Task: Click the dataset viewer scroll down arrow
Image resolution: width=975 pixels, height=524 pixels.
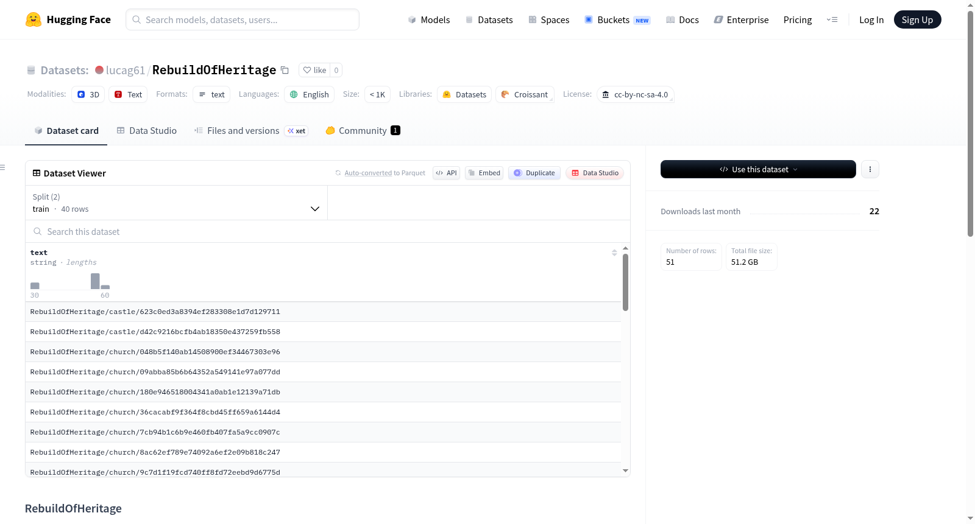Action: 625,470
